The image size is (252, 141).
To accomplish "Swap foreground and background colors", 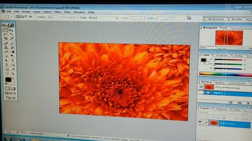I will 13,78.
